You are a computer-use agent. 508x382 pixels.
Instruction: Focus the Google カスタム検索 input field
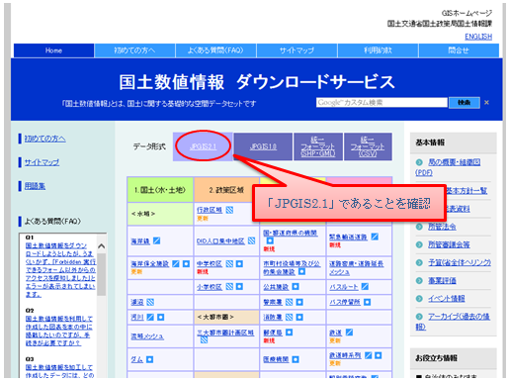pos(381,103)
